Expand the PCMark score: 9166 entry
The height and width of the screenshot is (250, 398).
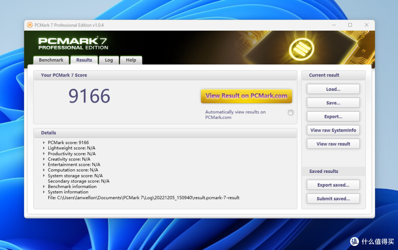click(x=44, y=143)
